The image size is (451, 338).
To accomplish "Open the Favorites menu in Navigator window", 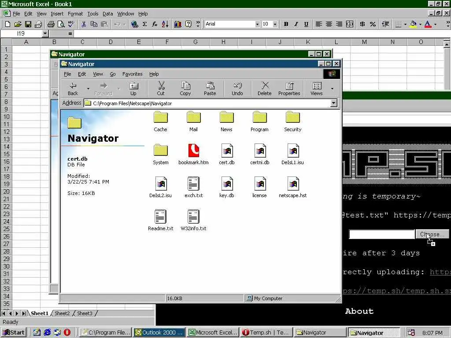I will (x=132, y=74).
